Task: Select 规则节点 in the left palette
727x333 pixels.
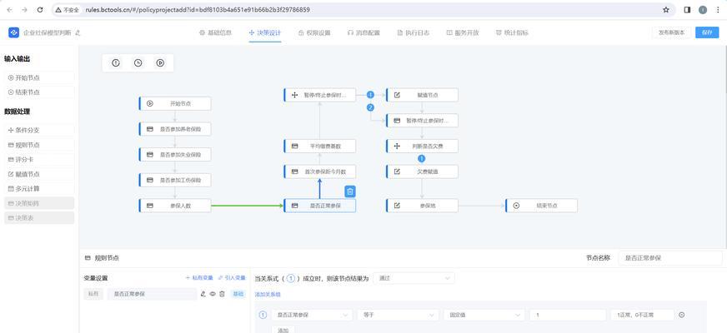Action: (x=40, y=145)
